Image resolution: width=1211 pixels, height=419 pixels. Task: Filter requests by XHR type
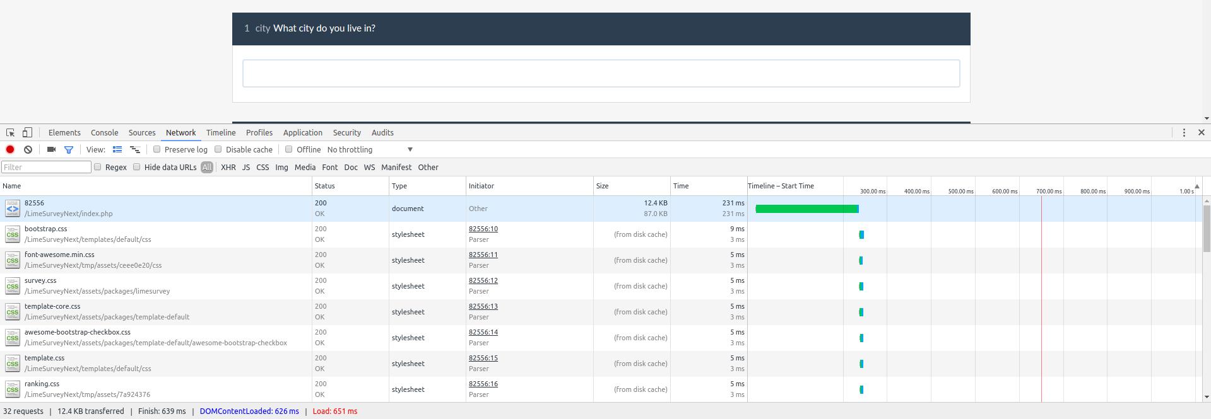point(228,167)
